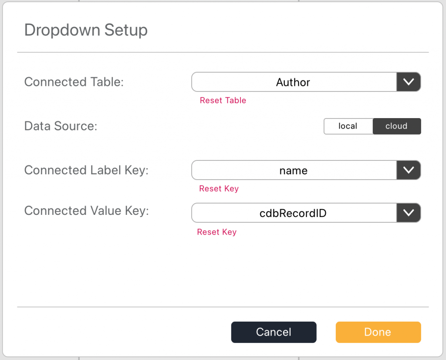Open the Connected Label Key dropdown showing name
446x360 pixels.
click(293, 170)
